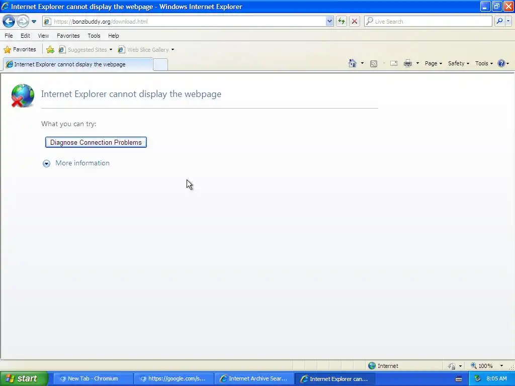515x386 pixels.
Task: Go back using the Back arrow button
Action: [9, 22]
